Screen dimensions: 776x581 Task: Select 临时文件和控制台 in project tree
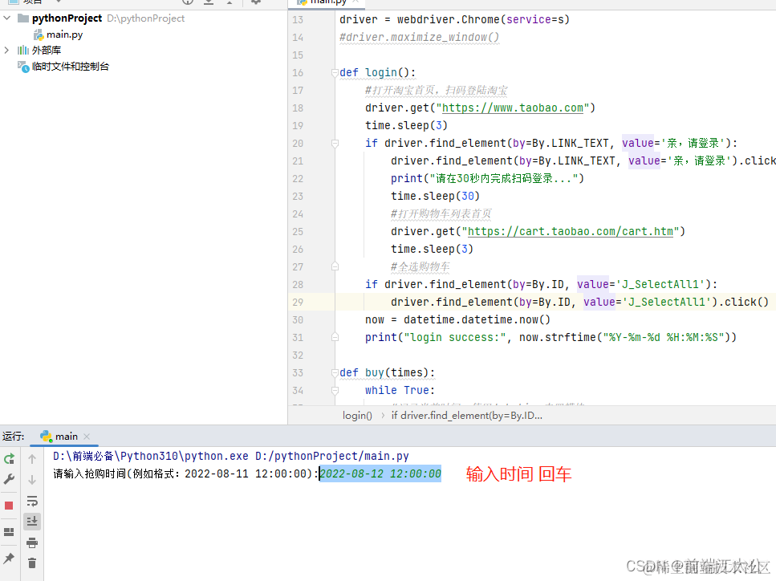[x=71, y=67]
